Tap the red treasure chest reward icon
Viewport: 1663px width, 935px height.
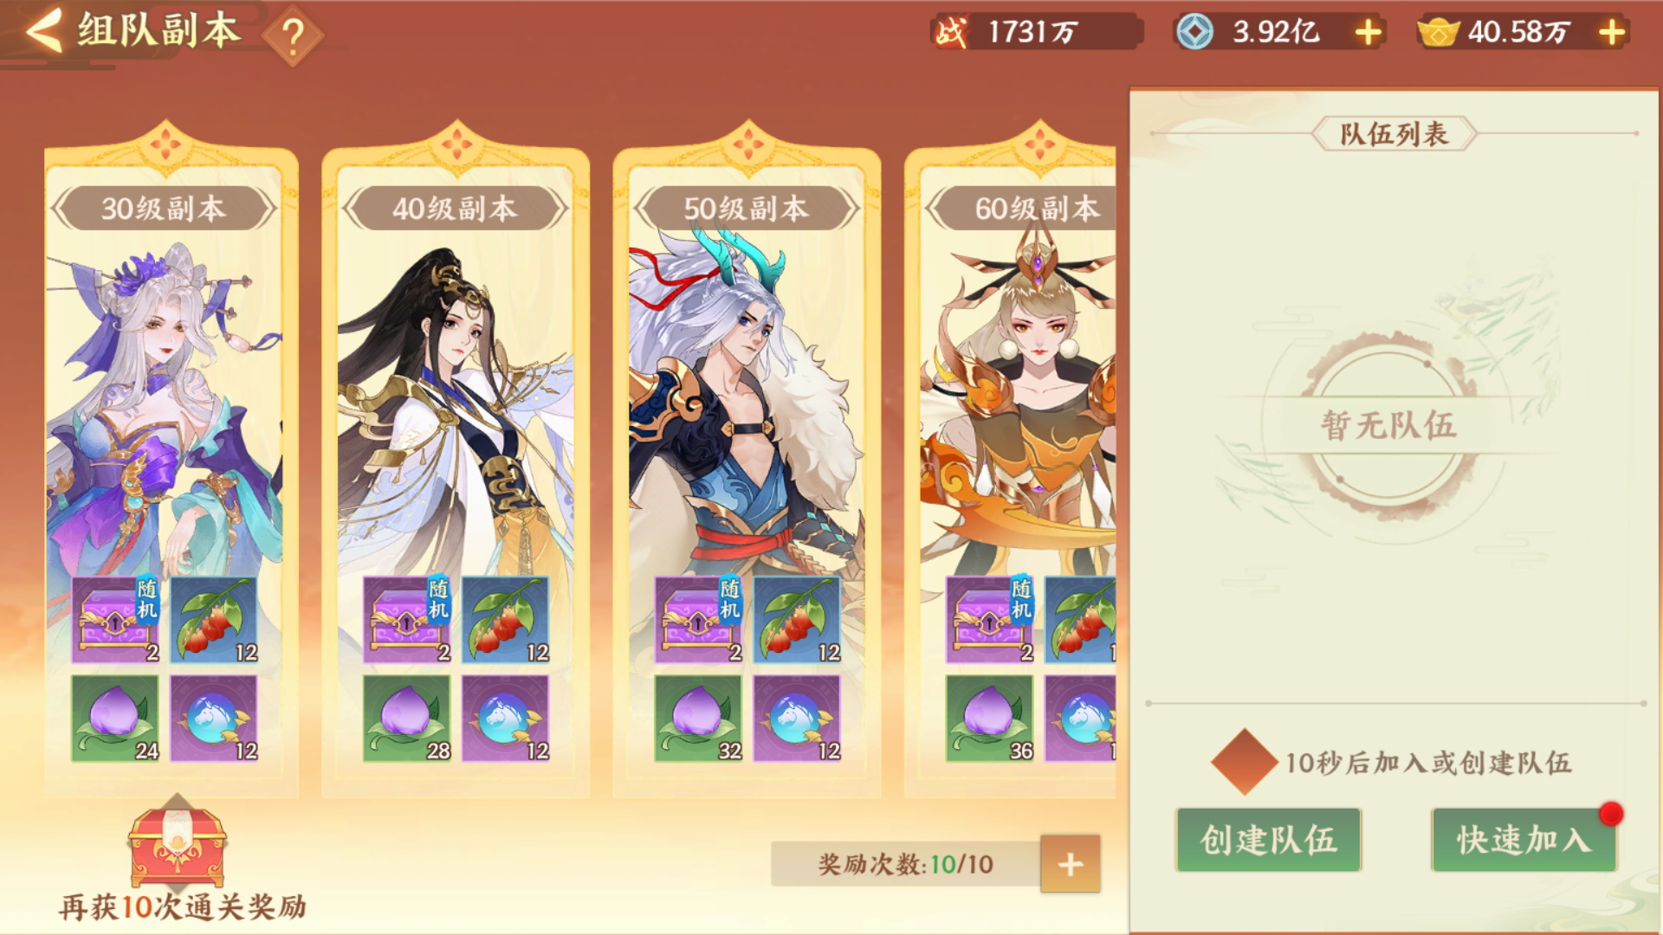tap(178, 844)
